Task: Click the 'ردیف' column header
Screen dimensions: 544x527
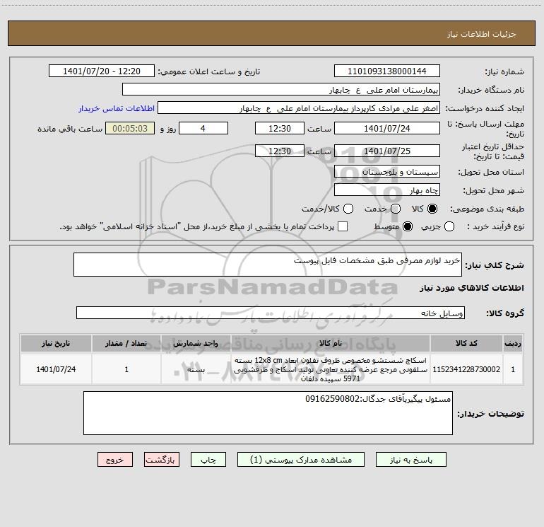Action: (x=513, y=343)
